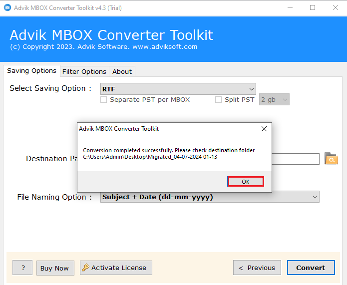Enable the Split PST checkbox

coord(218,99)
